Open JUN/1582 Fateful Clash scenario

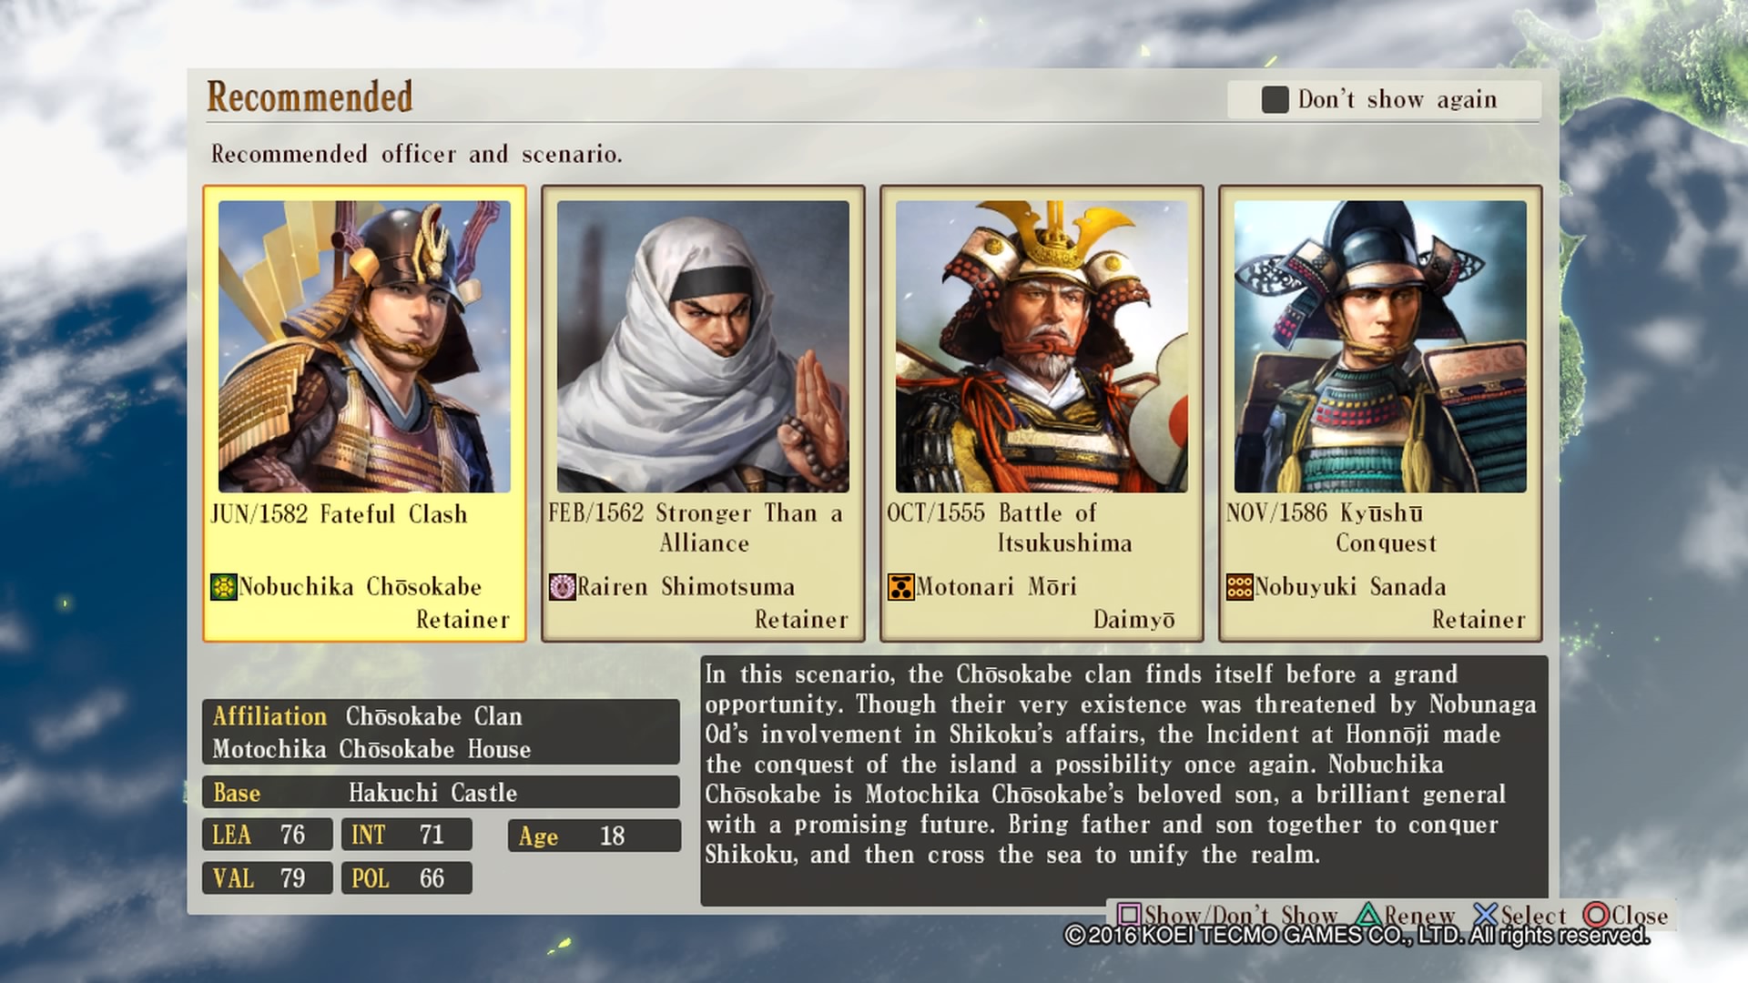pyautogui.click(x=339, y=514)
